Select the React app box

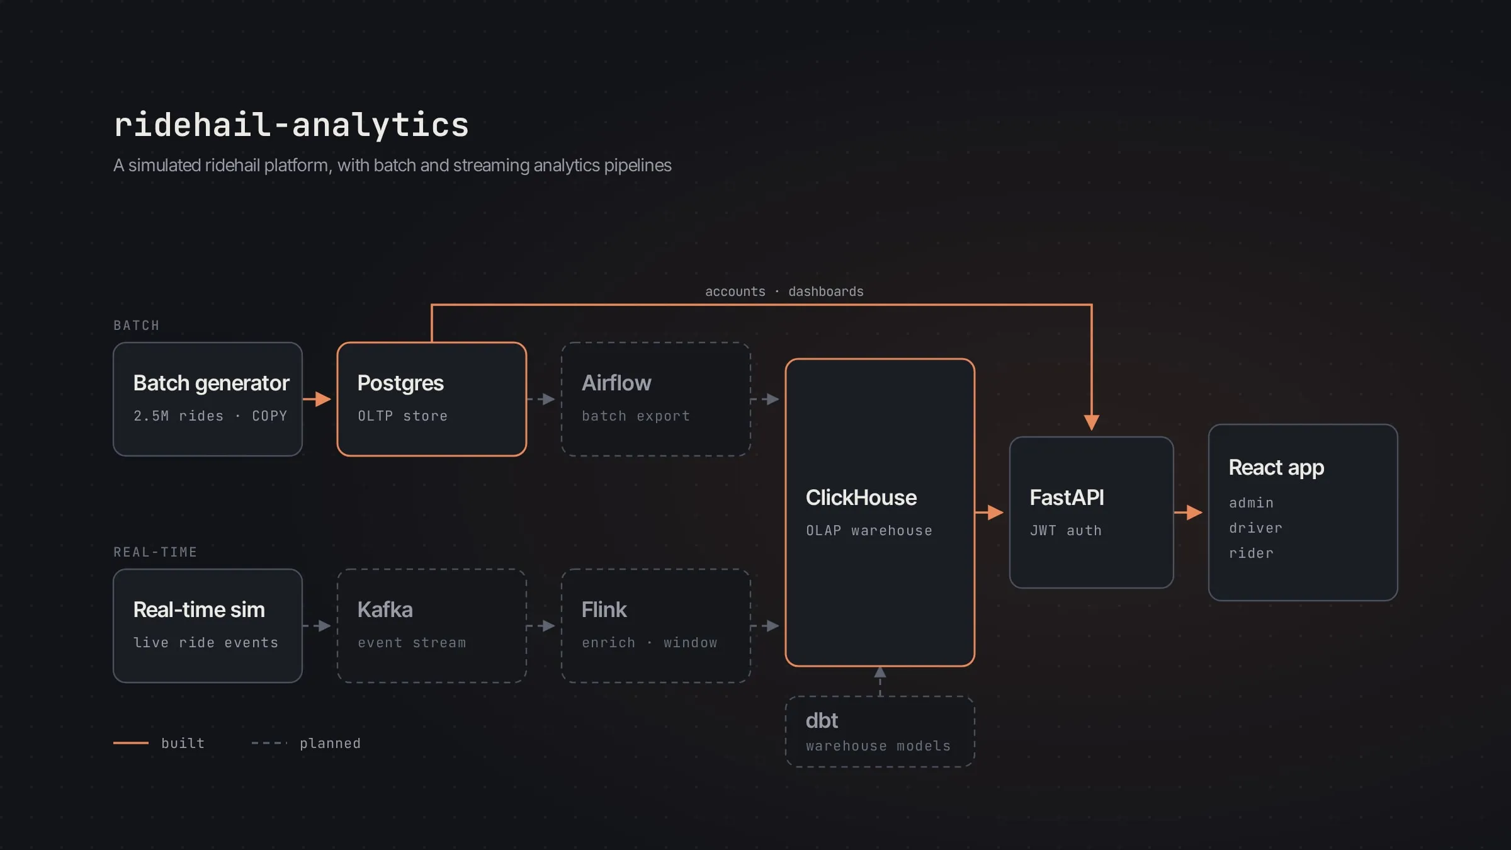coord(1303,513)
